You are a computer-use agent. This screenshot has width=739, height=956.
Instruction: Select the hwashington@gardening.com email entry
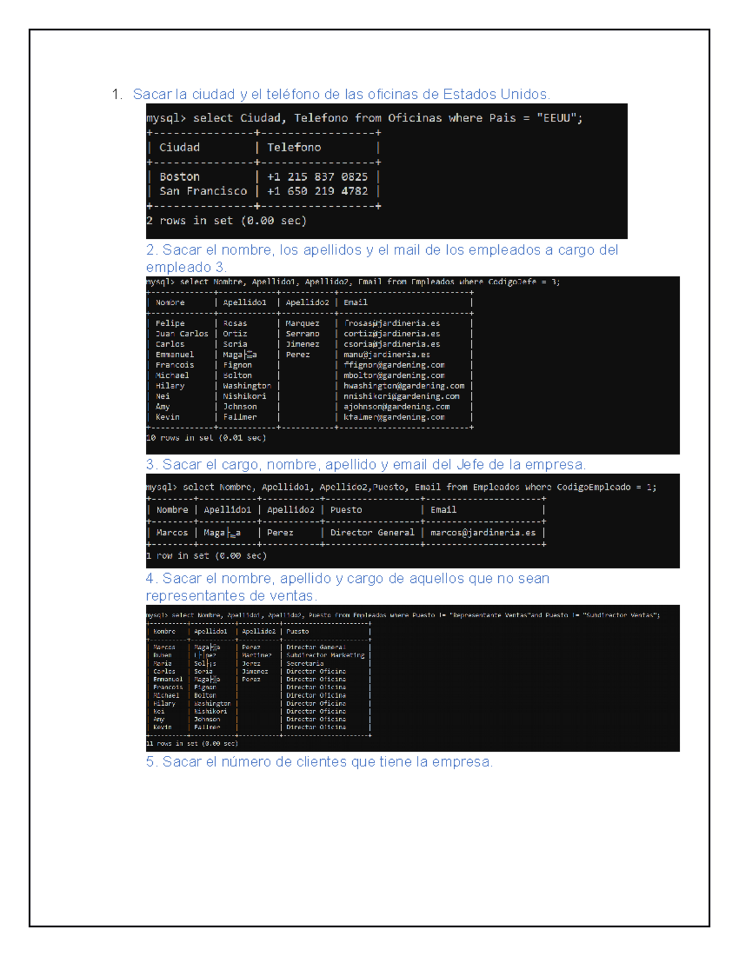coord(404,386)
